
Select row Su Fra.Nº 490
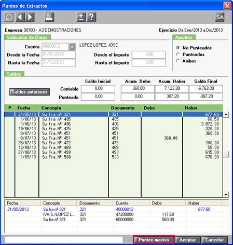point(113,152)
